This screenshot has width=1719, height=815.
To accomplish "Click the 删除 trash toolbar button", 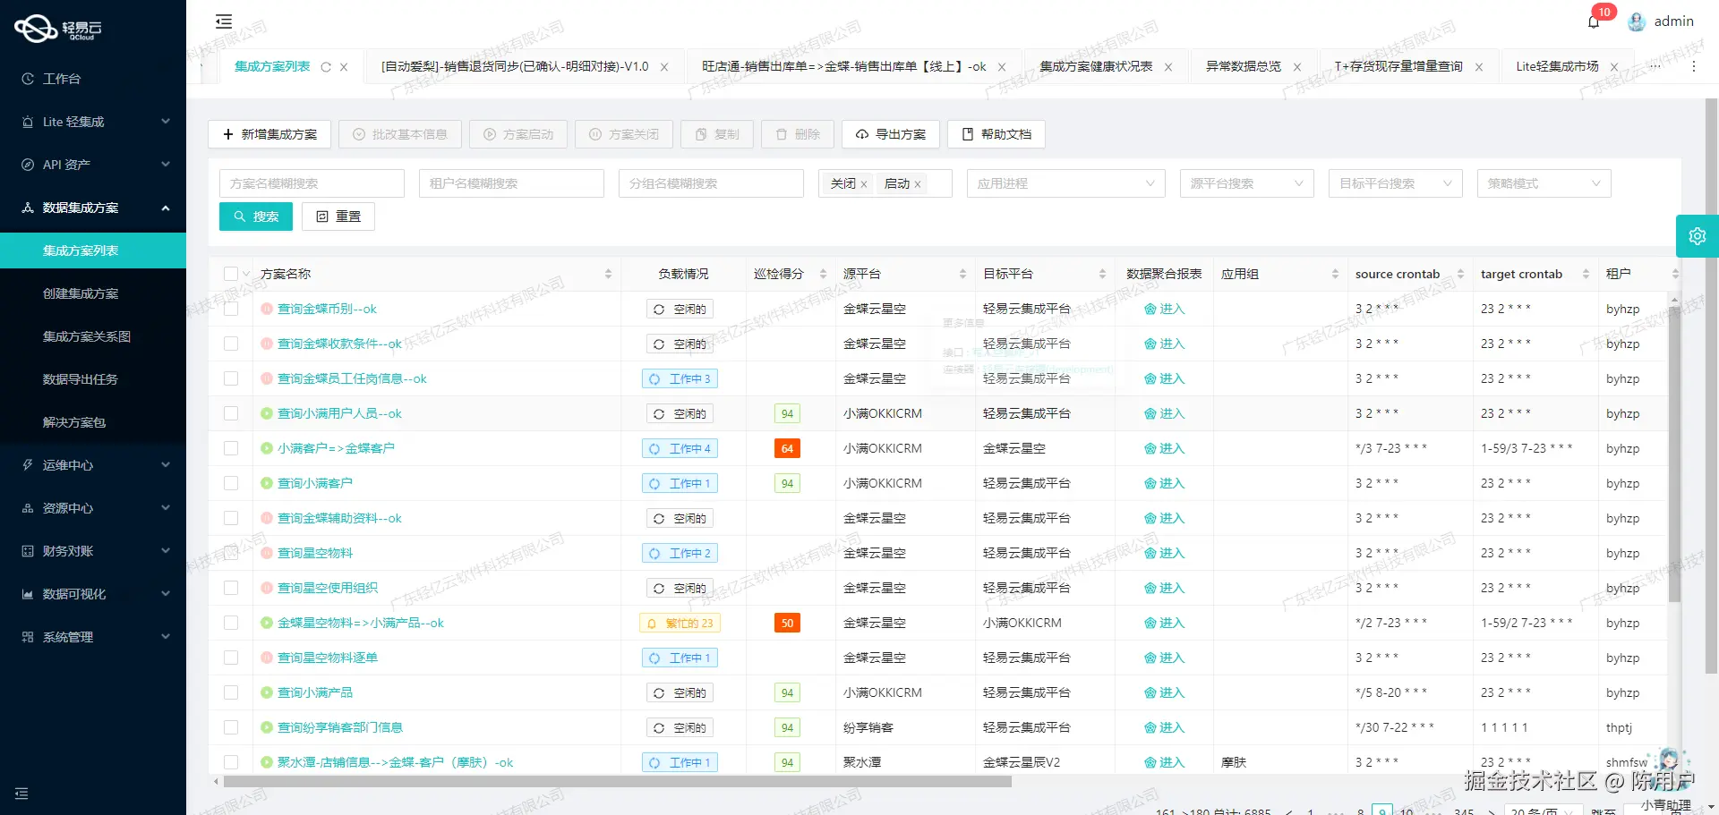I will click(796, 134).
